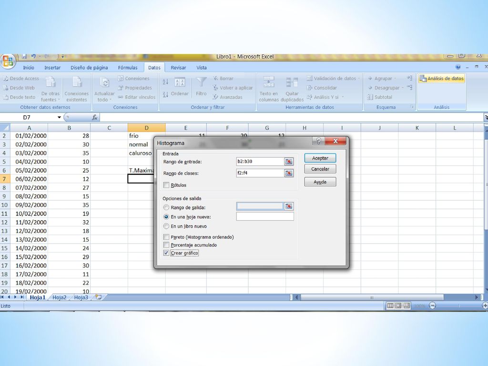
Task: Uncheck the Crear gráfico checkbox
Action: (166, 253)
